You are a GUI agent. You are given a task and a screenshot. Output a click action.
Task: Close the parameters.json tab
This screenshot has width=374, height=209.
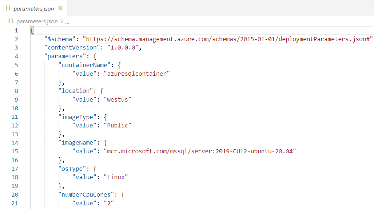[x=60, y=8]
